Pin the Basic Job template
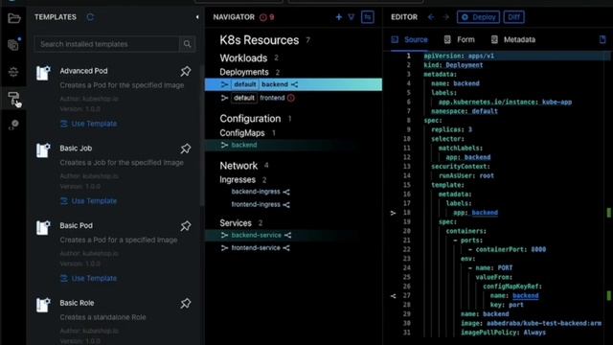Viewport: 613px width, 345px height. (186, 149)
